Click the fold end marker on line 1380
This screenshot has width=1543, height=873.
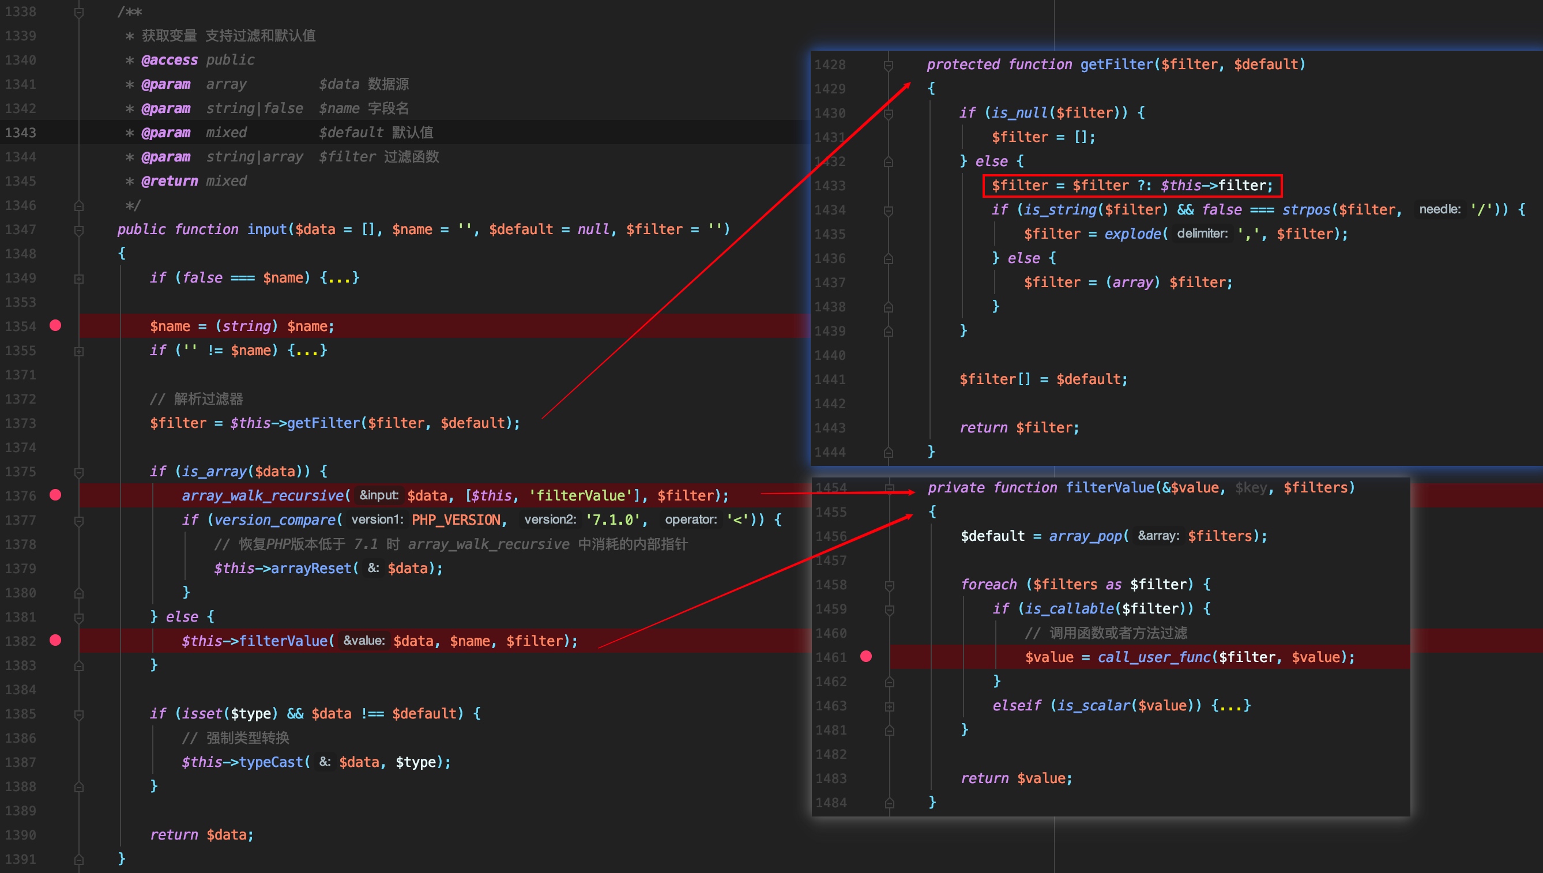78,593
